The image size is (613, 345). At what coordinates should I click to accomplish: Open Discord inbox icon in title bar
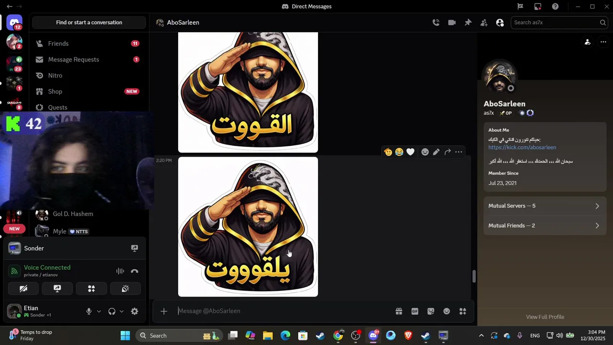tap(538, 6)
